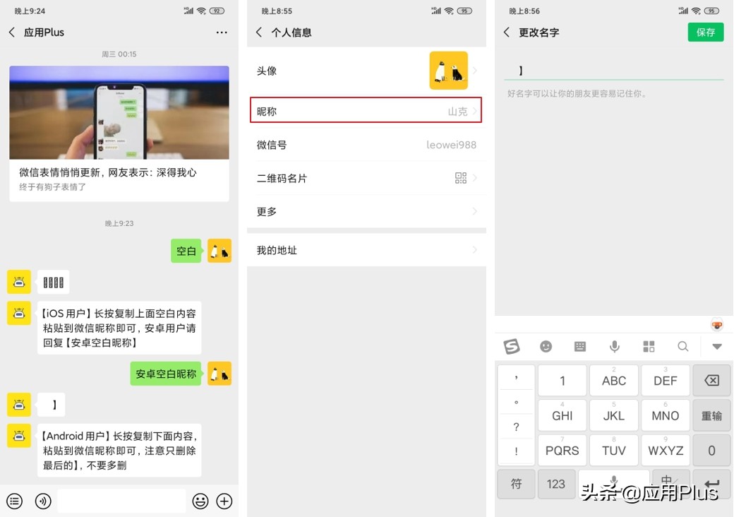
Task: Open the plus attachment menu in chat
Action: tap(224, 501)
